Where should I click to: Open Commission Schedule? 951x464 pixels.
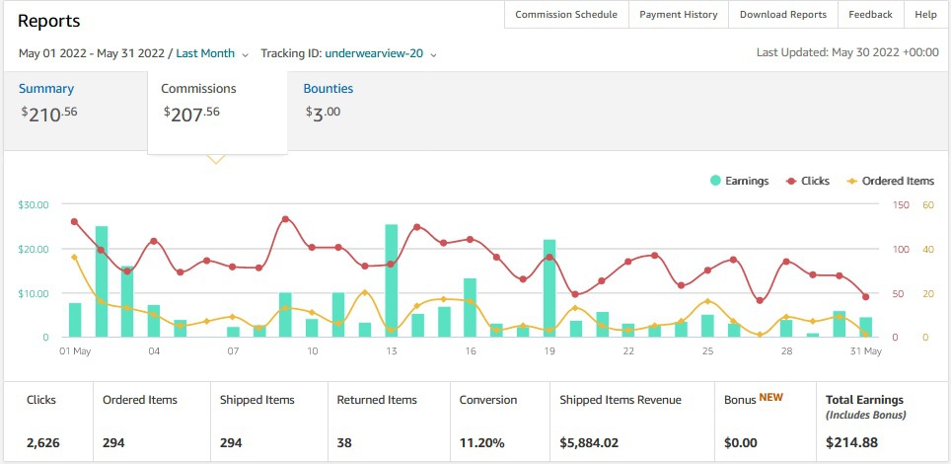click(x=566, y=14)
